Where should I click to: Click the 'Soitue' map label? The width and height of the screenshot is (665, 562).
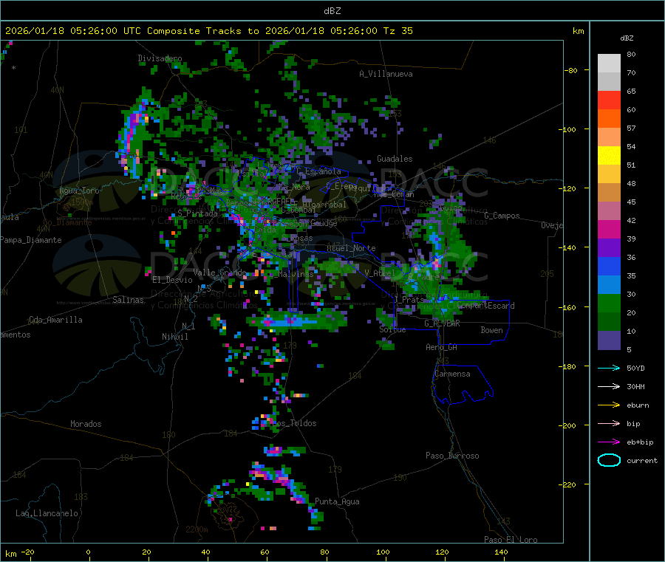(x=392, y=329)
